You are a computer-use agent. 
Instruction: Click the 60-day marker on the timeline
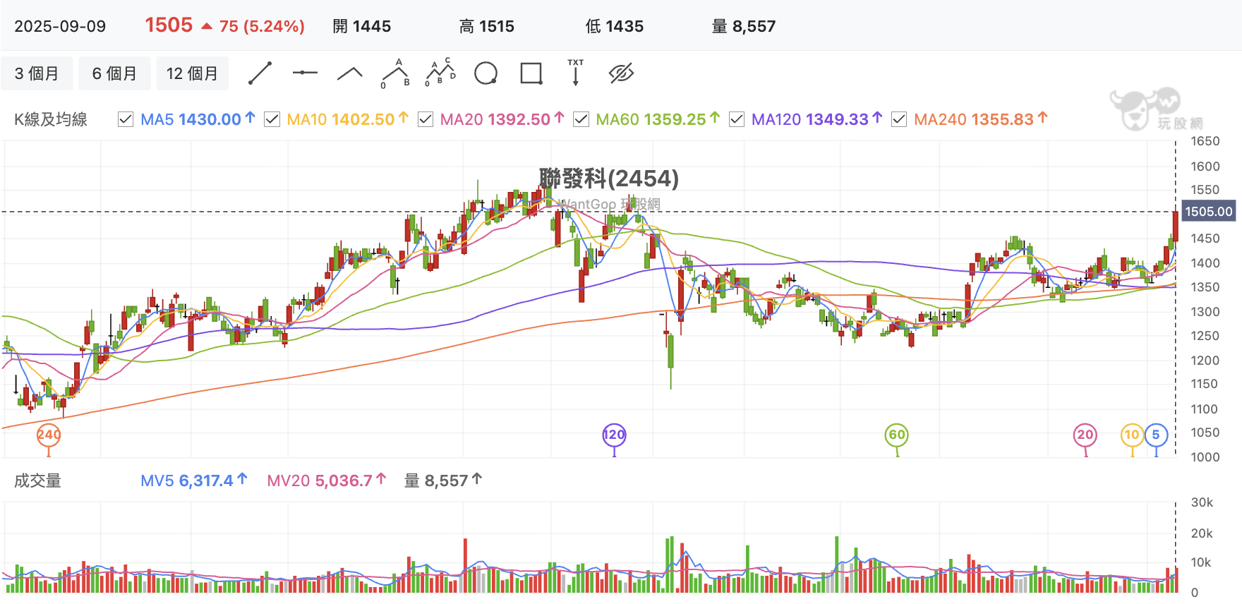click(897, 435)
